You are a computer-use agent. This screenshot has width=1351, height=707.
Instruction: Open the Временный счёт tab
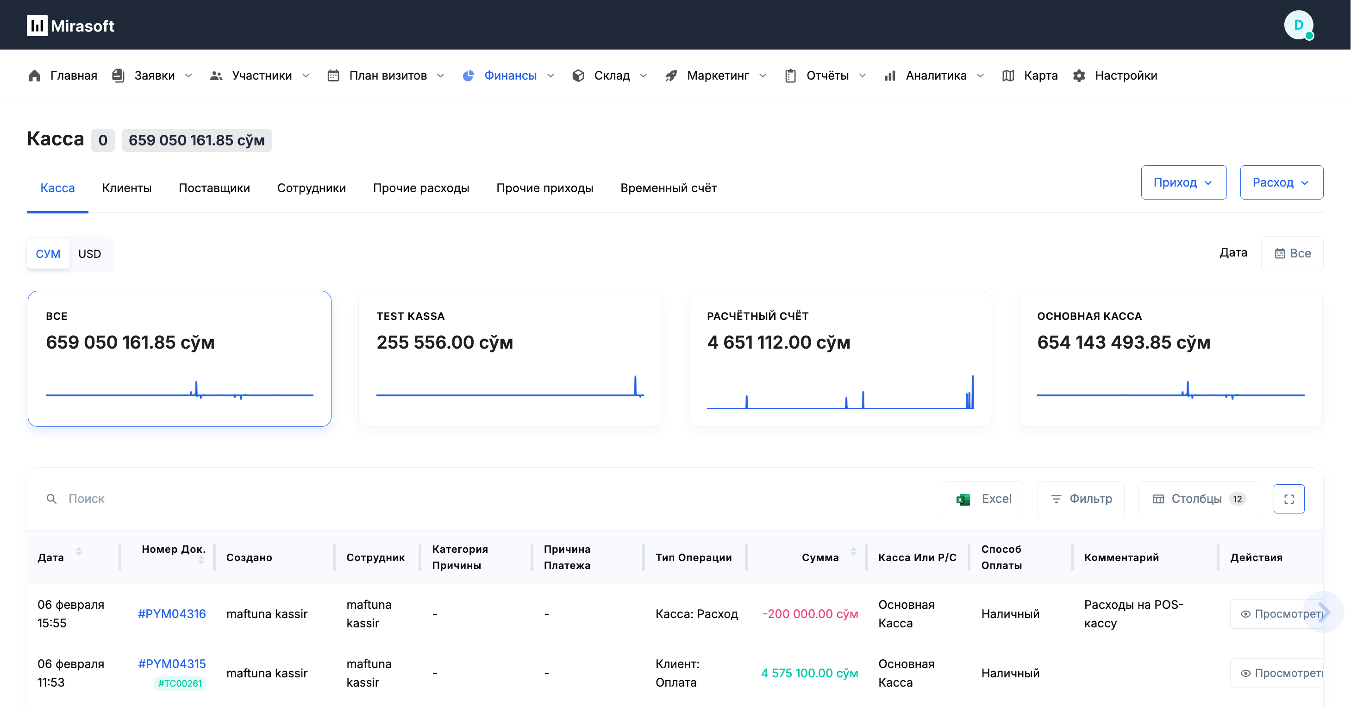click(668, 188)
